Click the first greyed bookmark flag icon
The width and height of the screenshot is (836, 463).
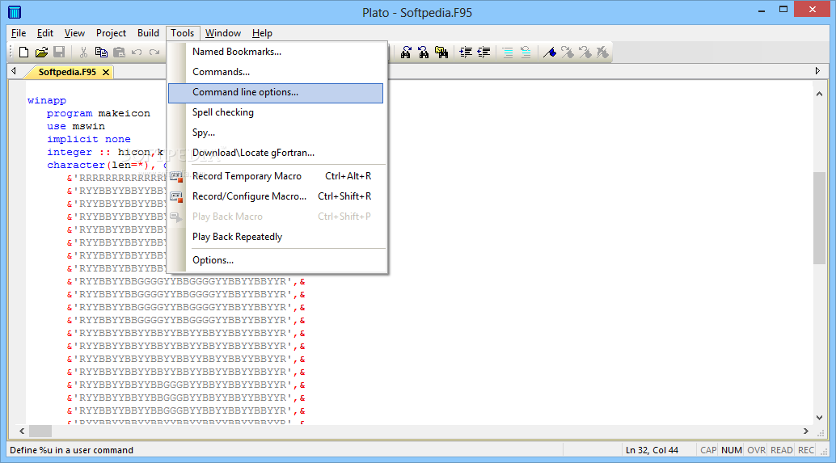(x=568, y=53)
